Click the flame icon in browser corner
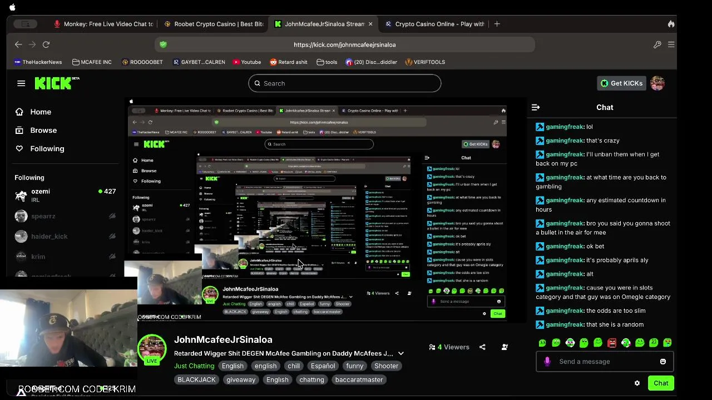The height and width of the screenshot is (400, 712). 671,24
